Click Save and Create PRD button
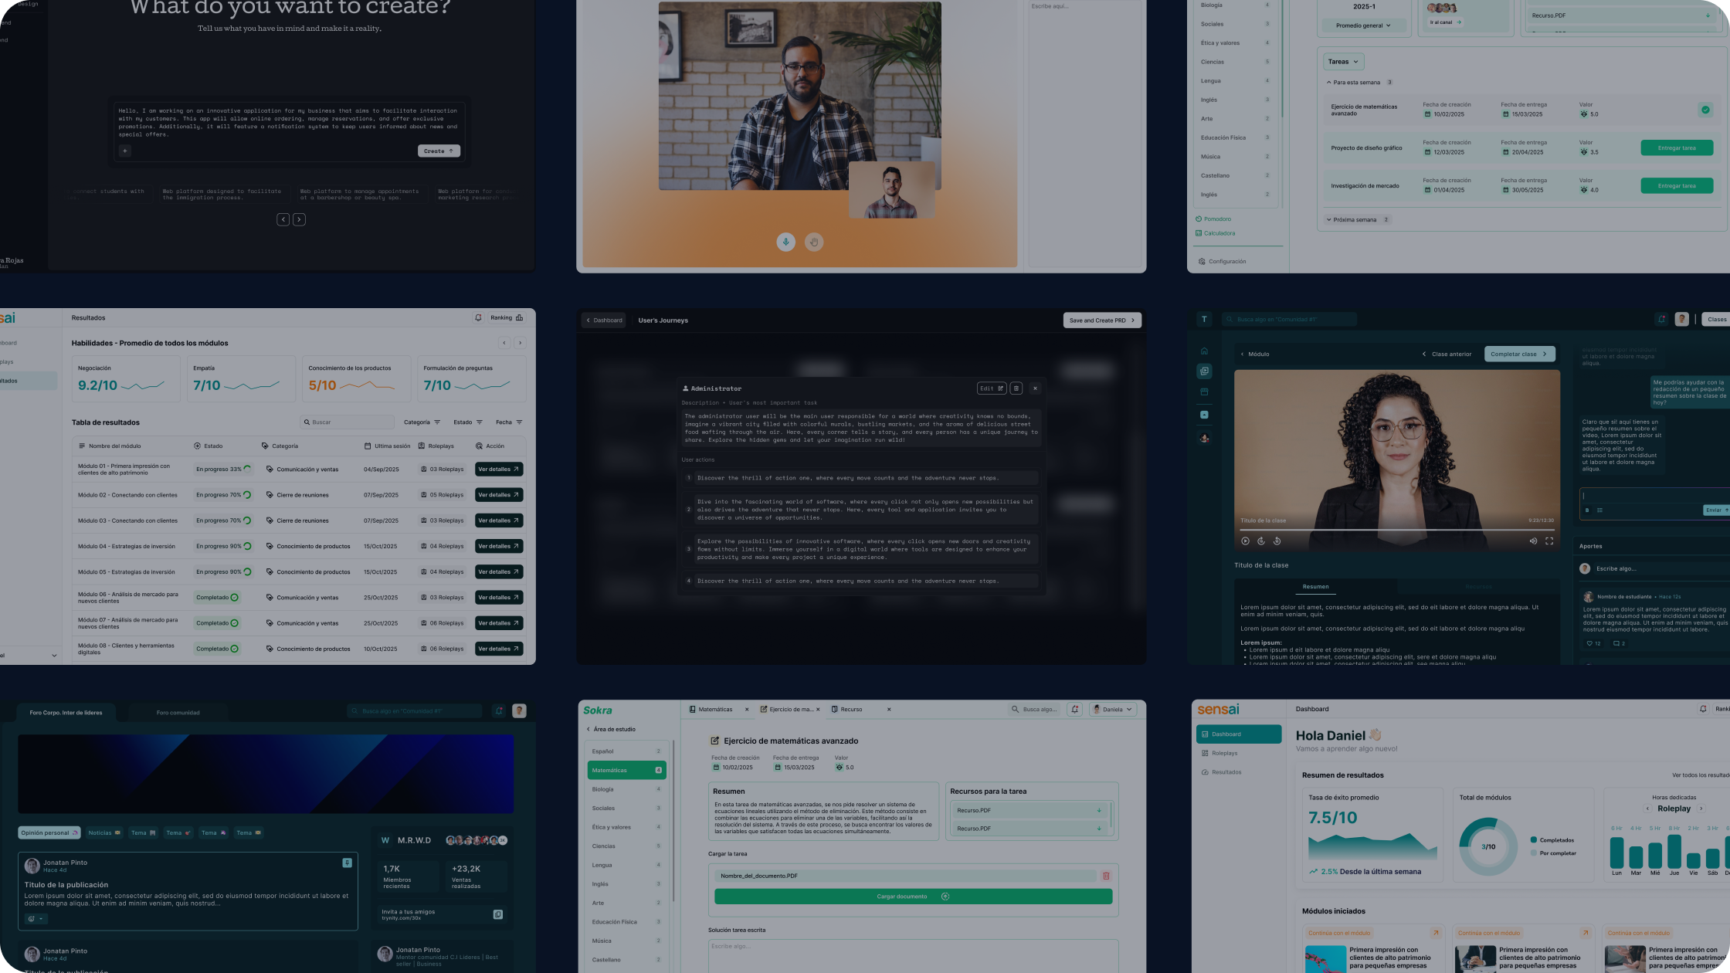1730x973 pixels. tap(1102, 320)
